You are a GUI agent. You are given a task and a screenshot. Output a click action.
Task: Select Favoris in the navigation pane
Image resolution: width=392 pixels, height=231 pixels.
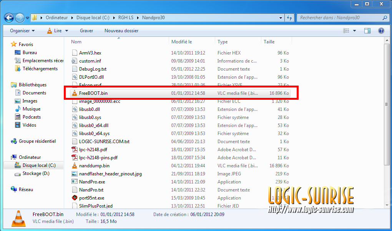pos(22,45)
